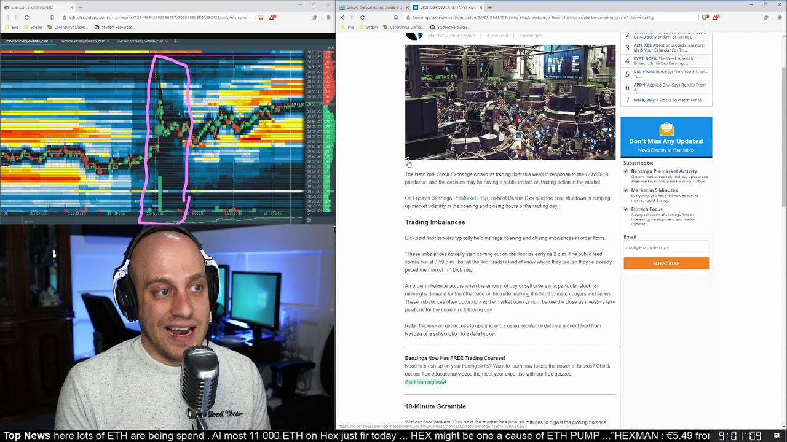Click the 'Trading Imbalances' heading

[435, 222]
